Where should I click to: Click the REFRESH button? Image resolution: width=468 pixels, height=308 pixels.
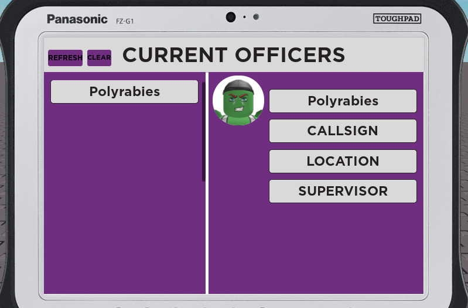click(x=65, y=57)
